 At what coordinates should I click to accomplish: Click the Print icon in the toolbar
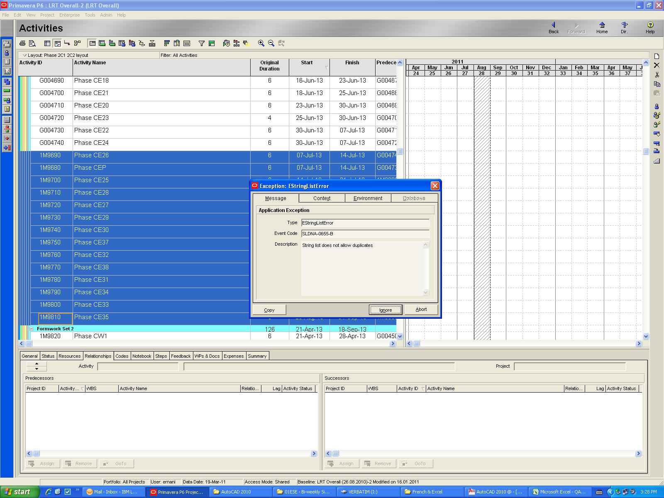[23, 43]
